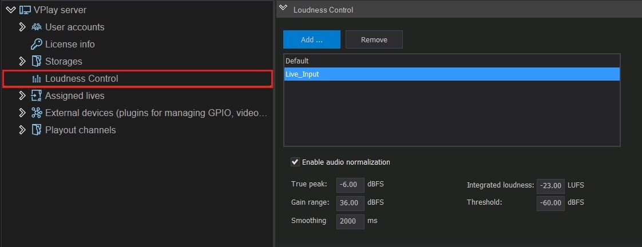Click the Gain range value field
Screen dimensions: 642x247
click(x=350, y=203)
